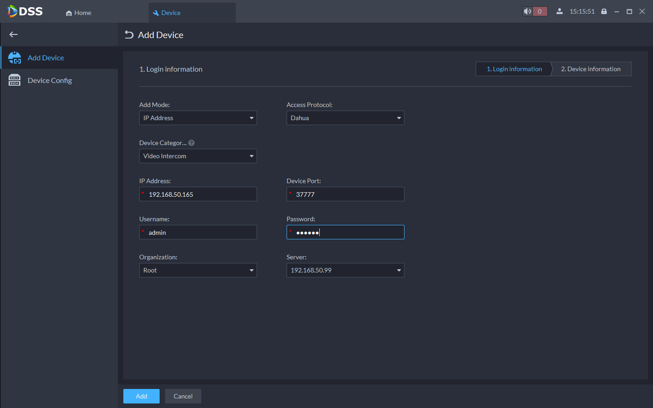
Task: Open the Organization Root dropdown
Action: coord(198,270)
